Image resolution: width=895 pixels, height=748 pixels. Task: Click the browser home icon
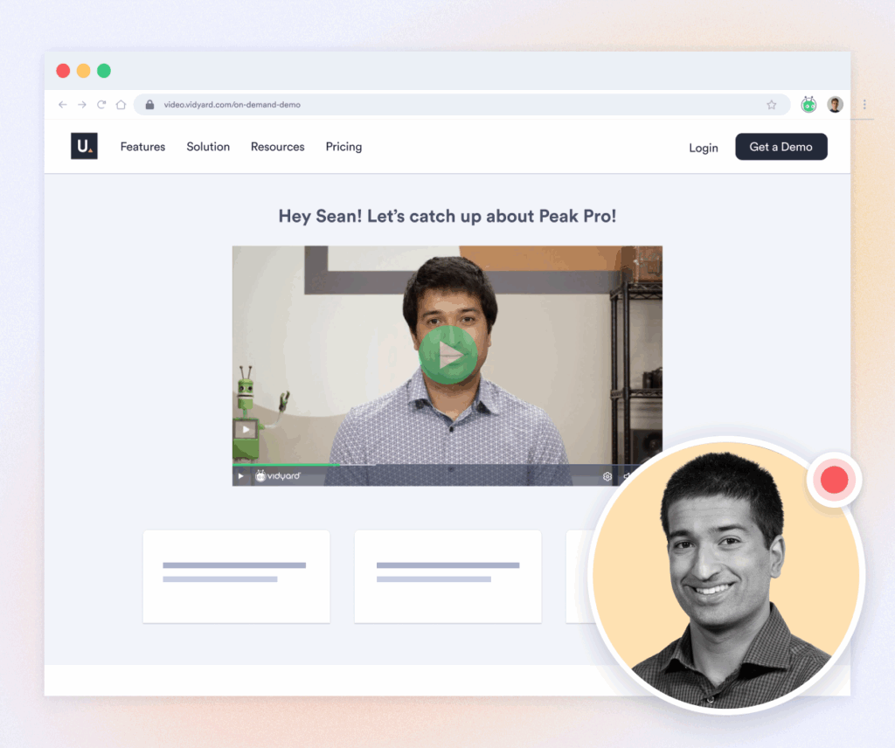point(121,105)
